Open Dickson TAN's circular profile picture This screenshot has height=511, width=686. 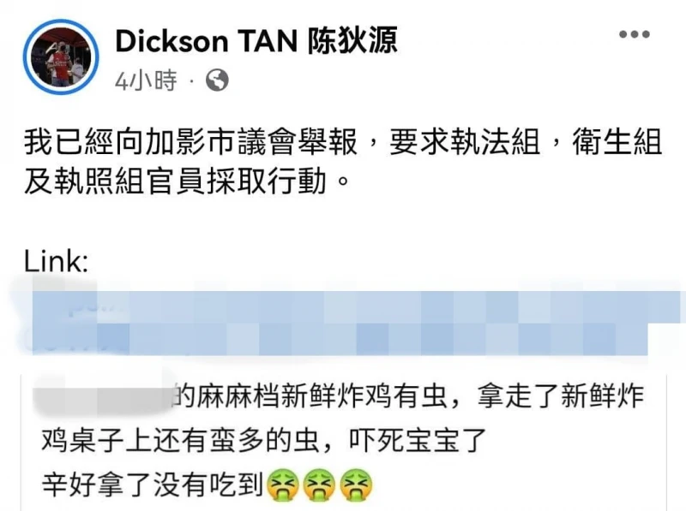pyautogui.click(x=61, y=56)
